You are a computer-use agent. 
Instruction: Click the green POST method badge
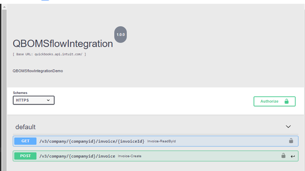pos(25,156)
